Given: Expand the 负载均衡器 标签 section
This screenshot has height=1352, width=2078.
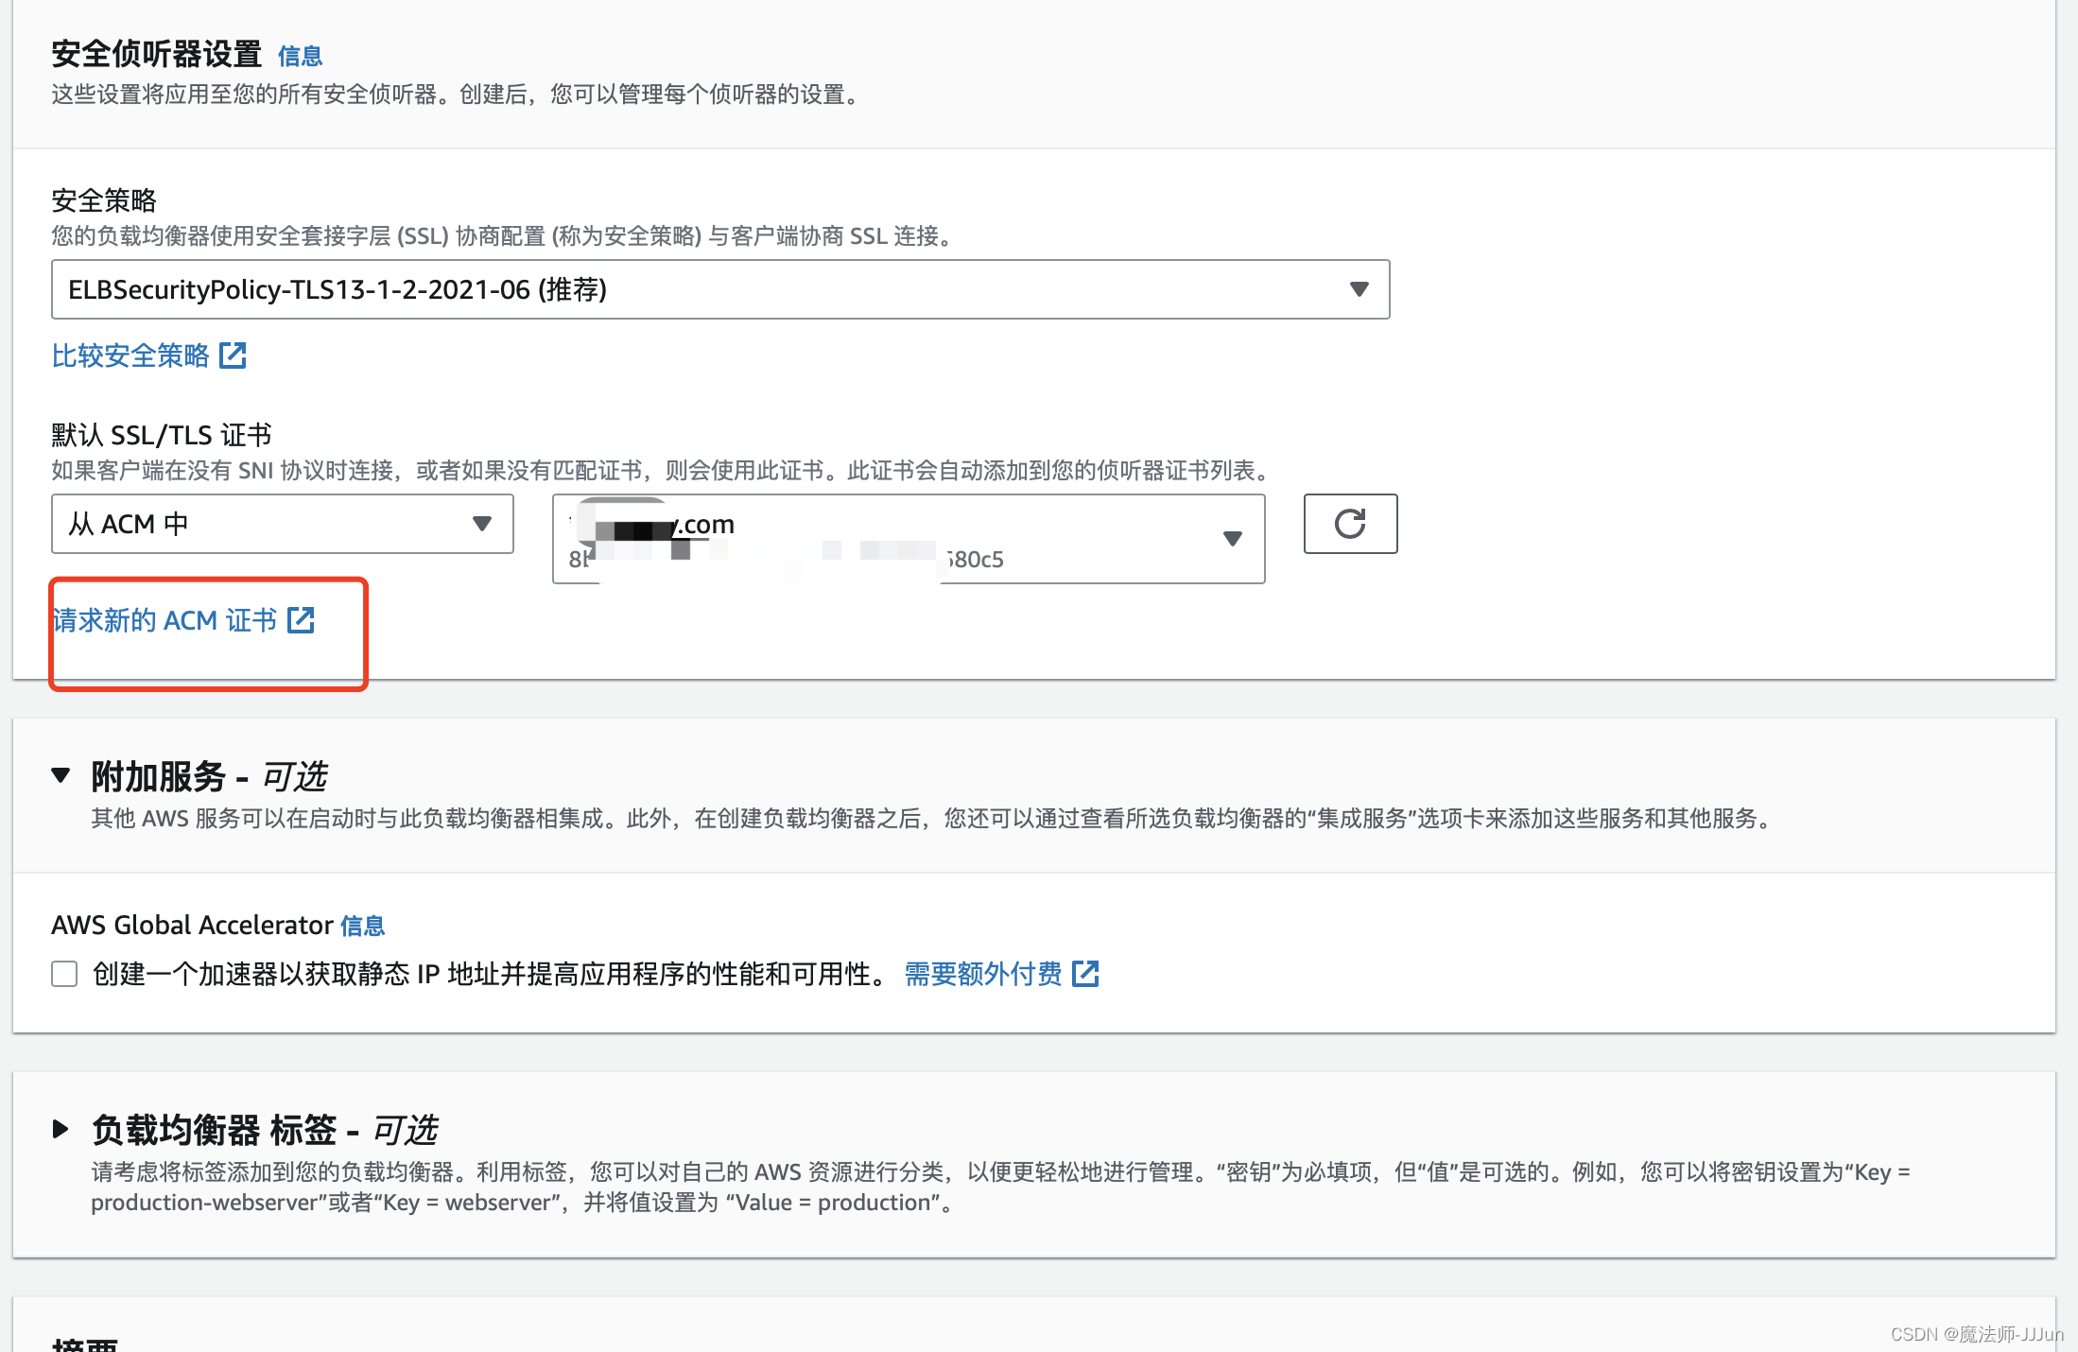Looking at the screenshot, I should (61, 1129).
